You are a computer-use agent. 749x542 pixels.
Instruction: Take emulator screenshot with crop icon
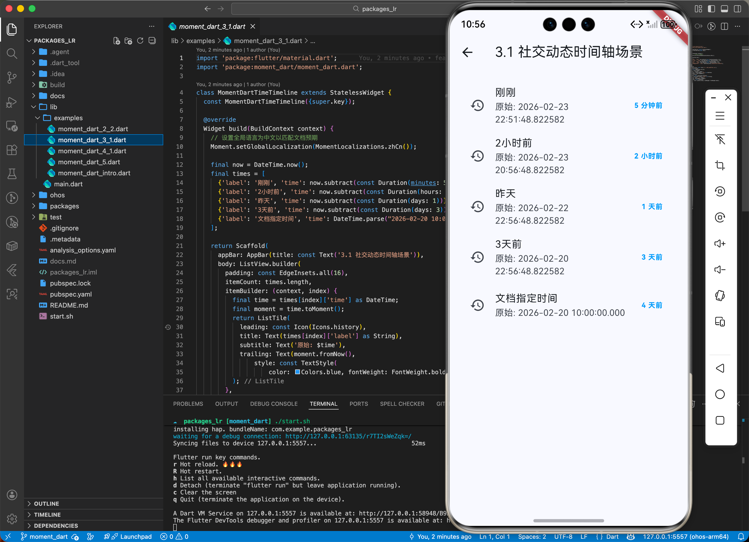point(720,165)
